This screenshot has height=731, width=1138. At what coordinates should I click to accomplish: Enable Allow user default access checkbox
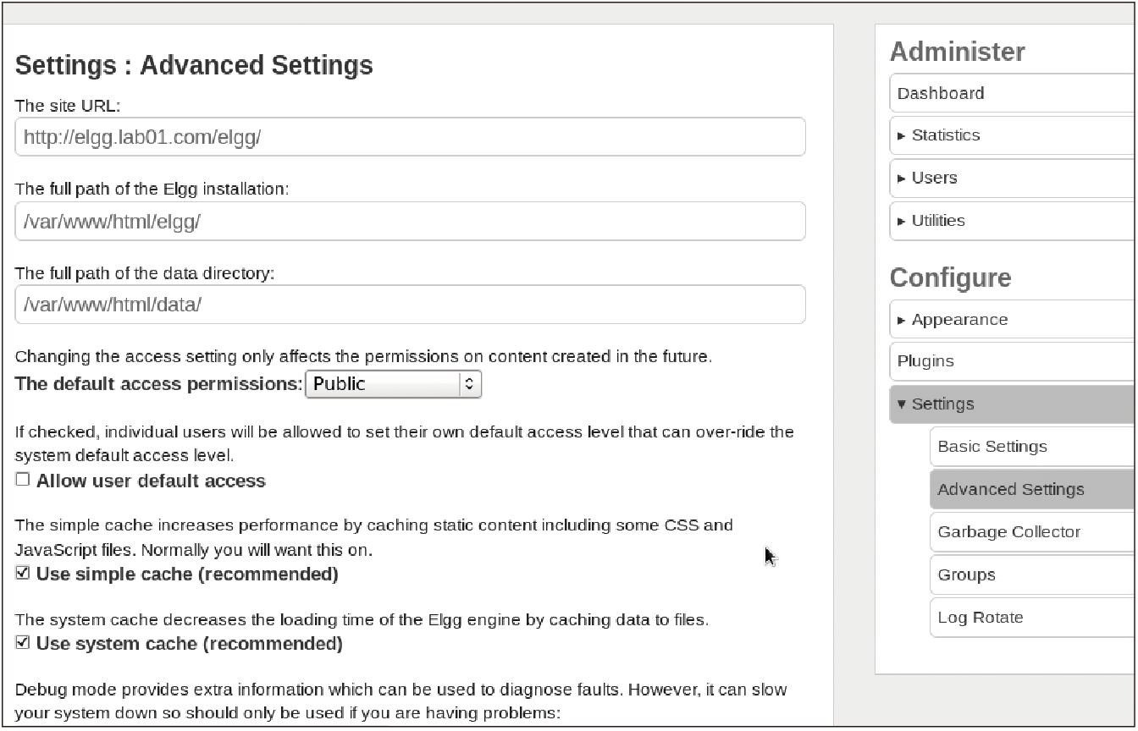pos(23,480)
